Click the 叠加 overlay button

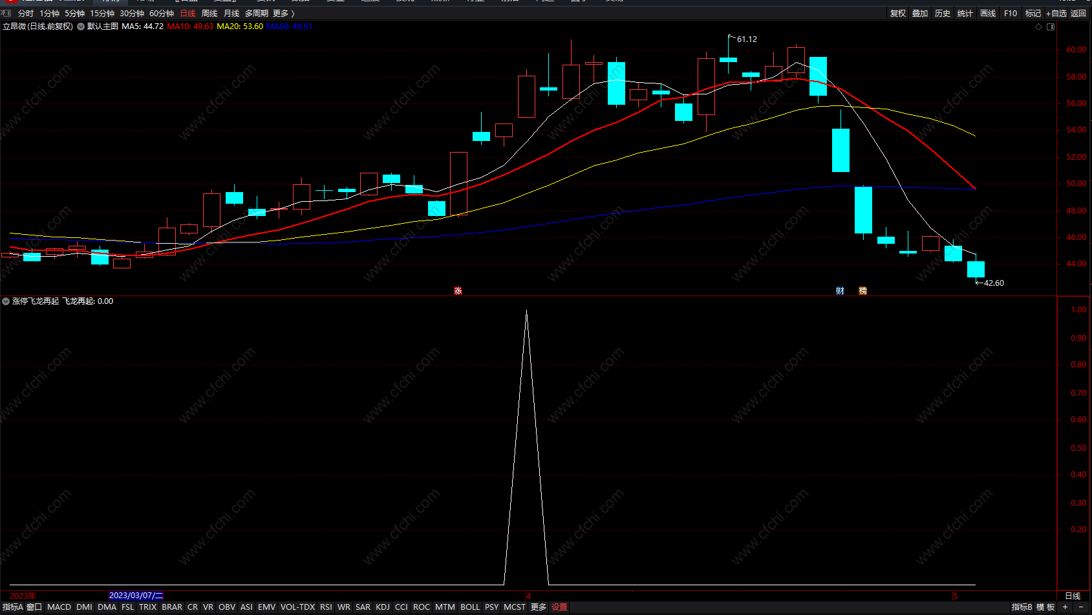920,14
